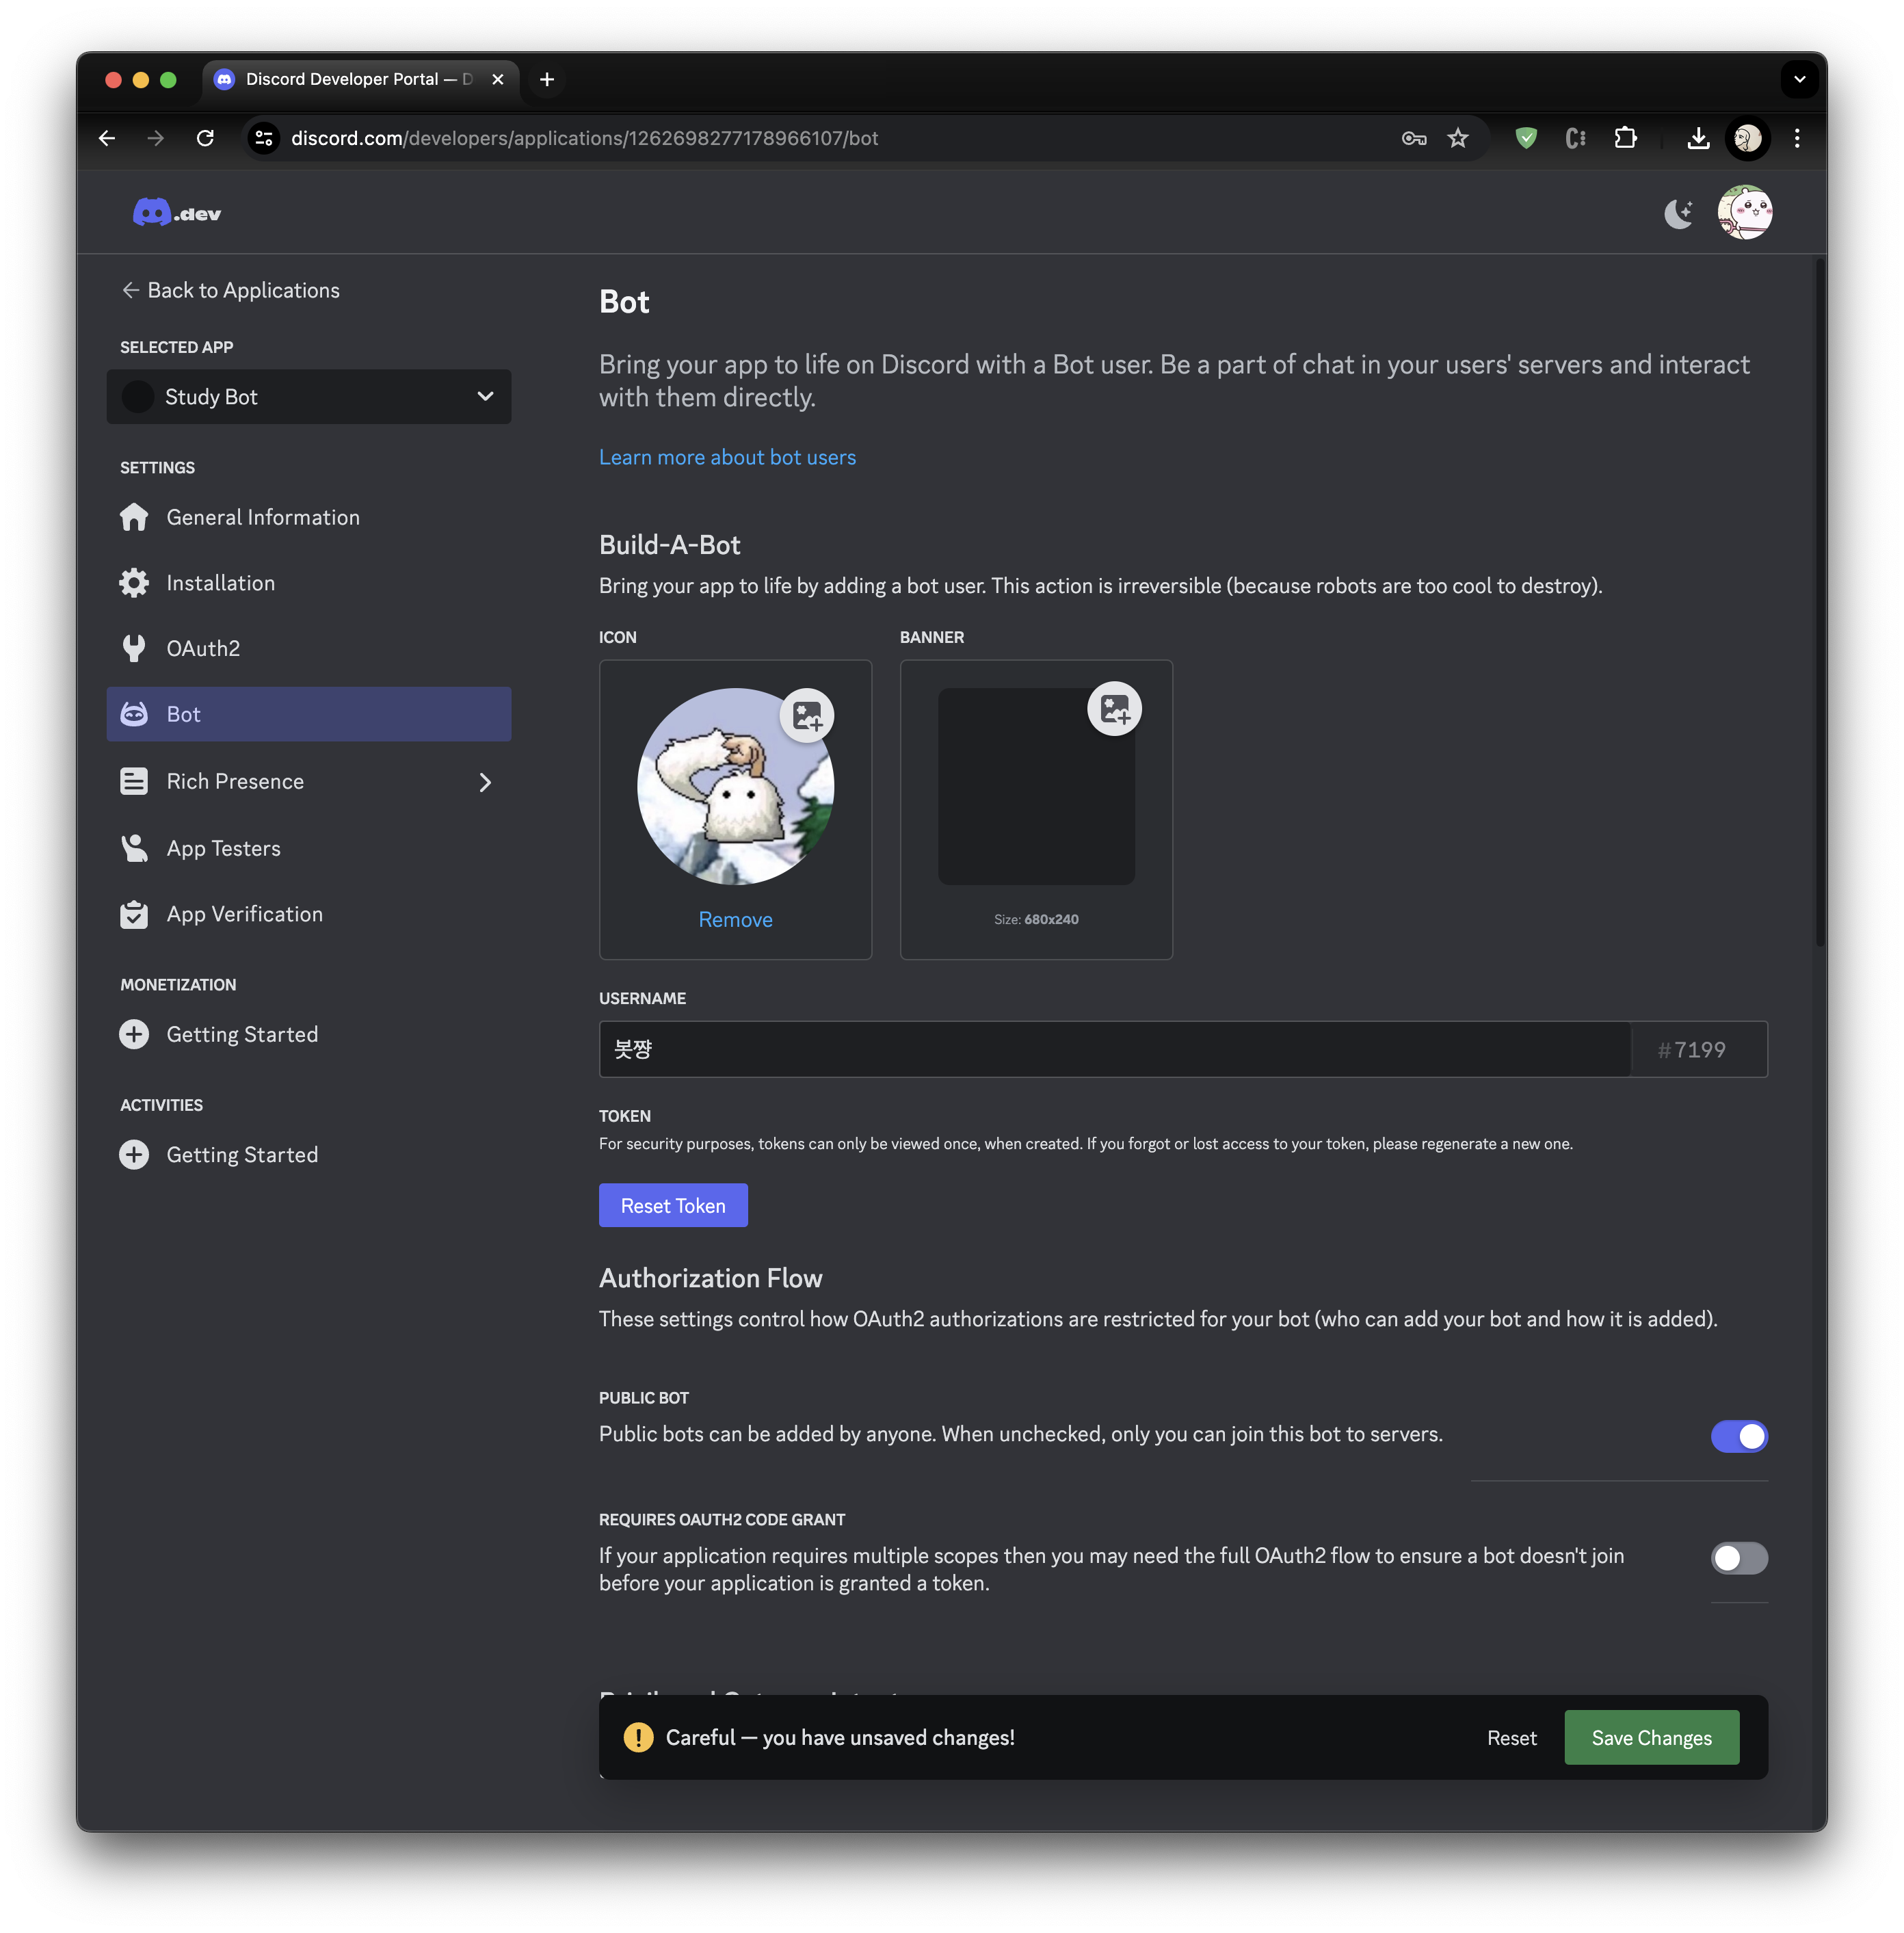Viewport: 1904px width, 1933px height.
Task: Click the browser address bar URL
Action: (x=585, y=138)
